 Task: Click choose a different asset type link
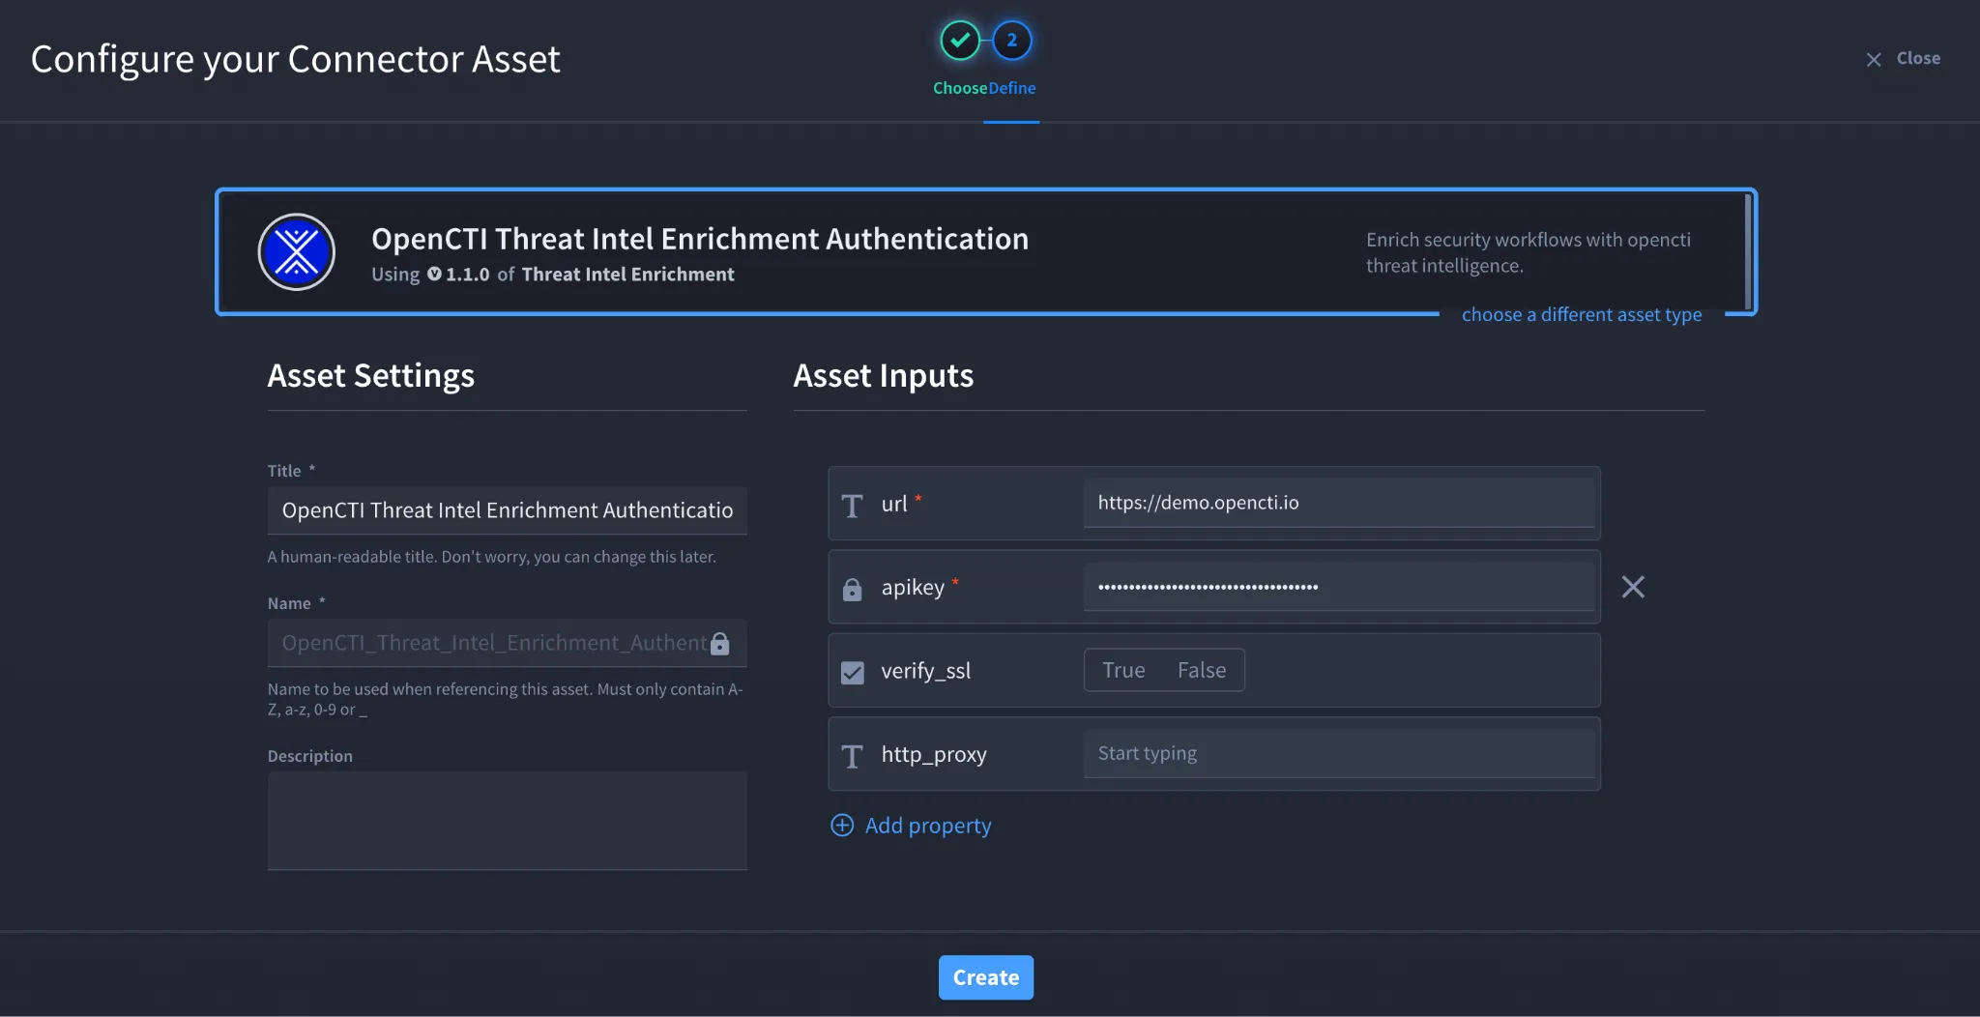1582,314
